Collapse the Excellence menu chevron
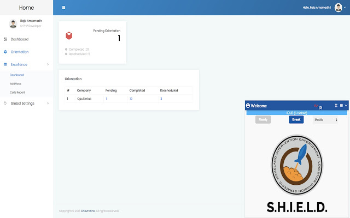The width and height of the screenshot is (350, 218). pos(48,64)
